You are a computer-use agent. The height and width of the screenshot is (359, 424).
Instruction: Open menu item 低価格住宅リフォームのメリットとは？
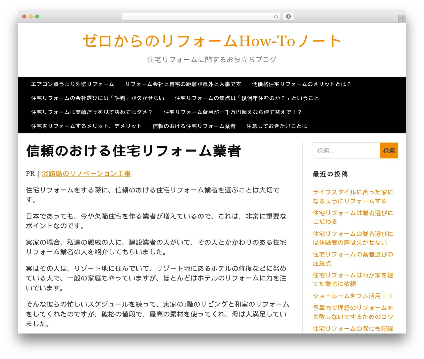[301, 84]
